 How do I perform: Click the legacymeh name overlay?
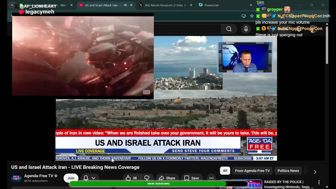point(40,12)
